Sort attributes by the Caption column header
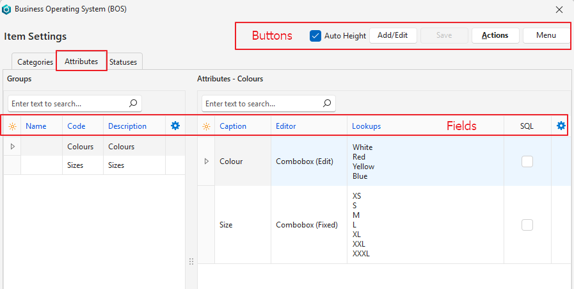This screenshot has height=289, width=574. [x=233, y=126]
